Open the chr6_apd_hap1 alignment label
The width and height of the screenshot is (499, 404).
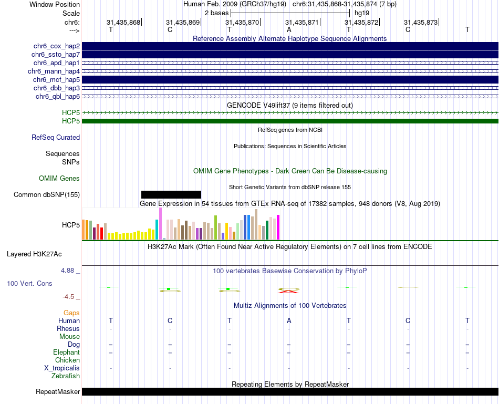[x=57, y=63]
